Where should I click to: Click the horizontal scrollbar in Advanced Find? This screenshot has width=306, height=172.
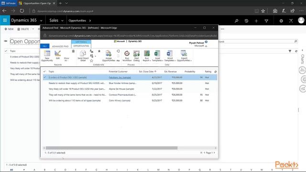111,148
